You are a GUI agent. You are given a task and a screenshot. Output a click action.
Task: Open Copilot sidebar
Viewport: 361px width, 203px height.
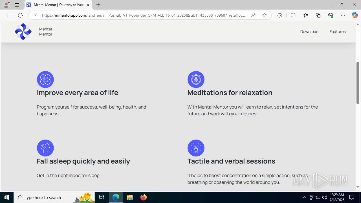click(355, 15)
